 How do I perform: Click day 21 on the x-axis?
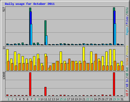[x=84, y=99]
